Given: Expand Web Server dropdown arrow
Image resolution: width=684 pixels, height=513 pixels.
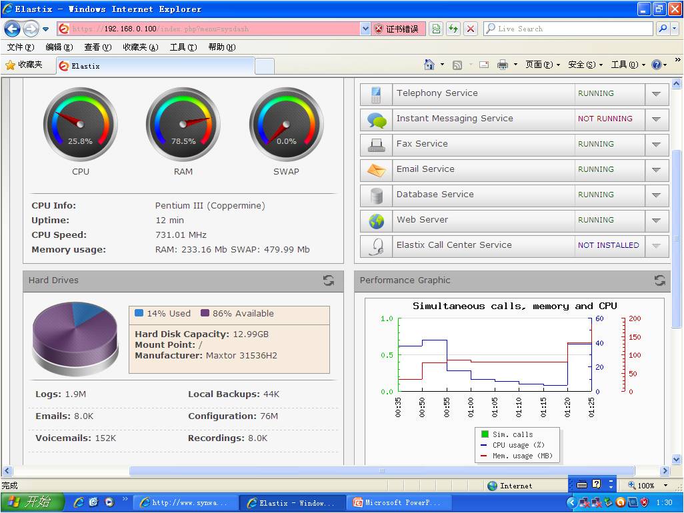Looking at the screenshot, I should pos(656,220).
